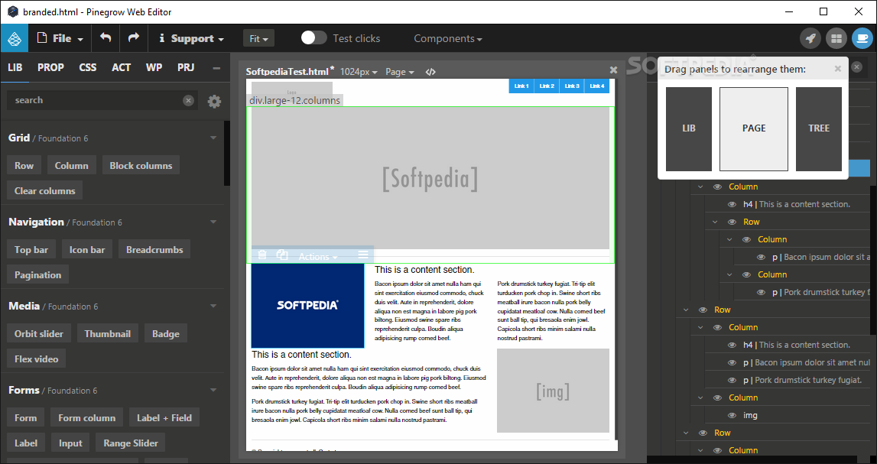Select the Range Slider component
The image size is (877, 464).
click(131, 443)
